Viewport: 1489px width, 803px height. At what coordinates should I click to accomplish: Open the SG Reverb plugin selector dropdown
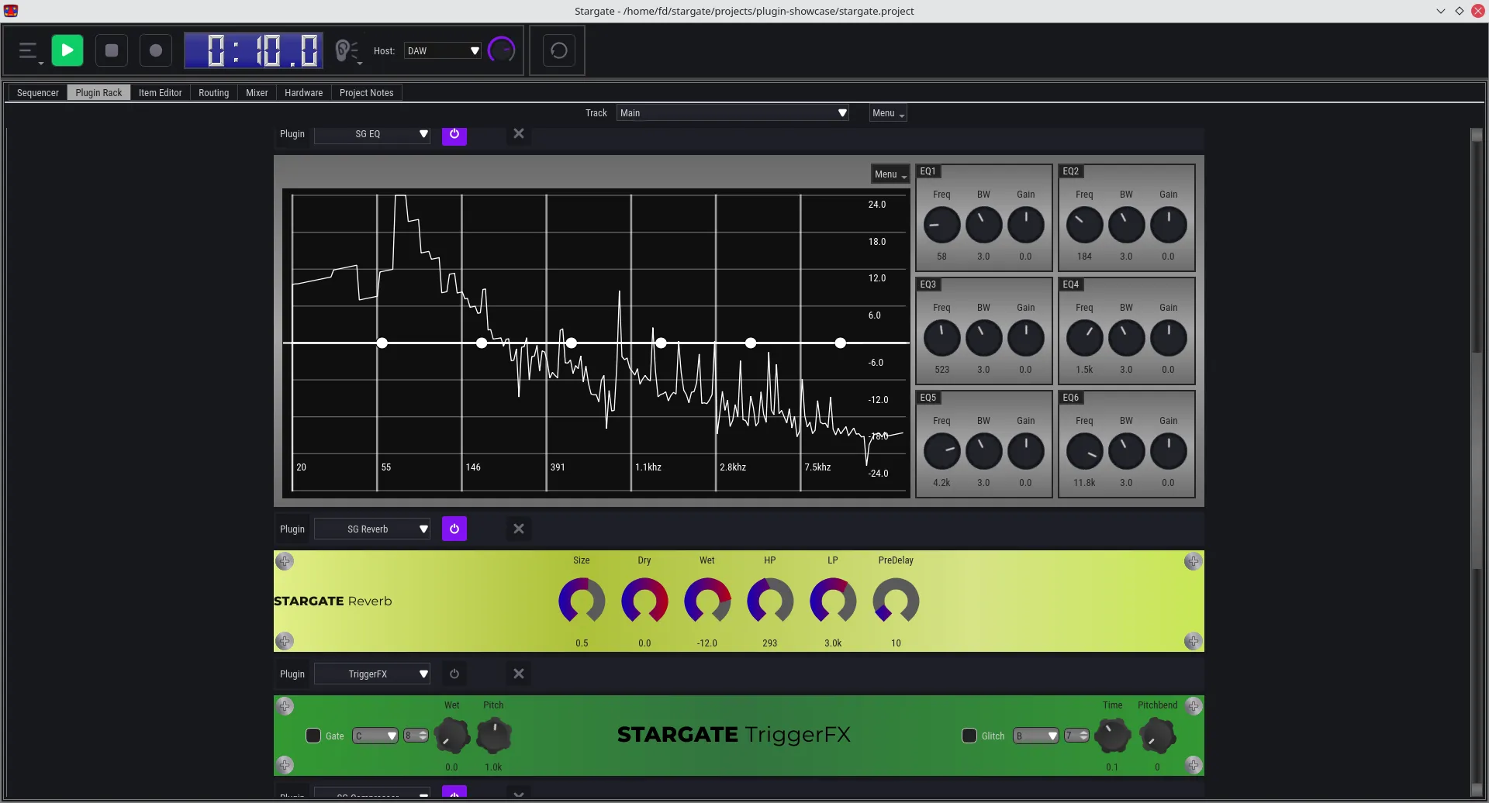pyautogui.click(x=372, y=528)
